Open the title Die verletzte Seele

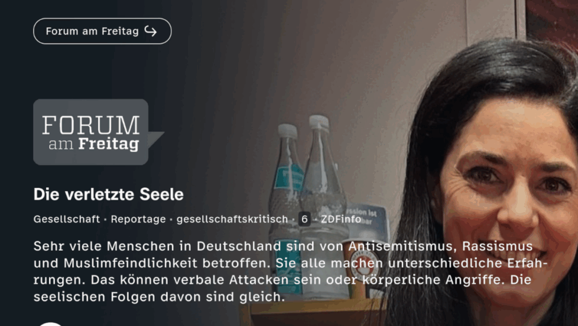click(x=108, y=194)
